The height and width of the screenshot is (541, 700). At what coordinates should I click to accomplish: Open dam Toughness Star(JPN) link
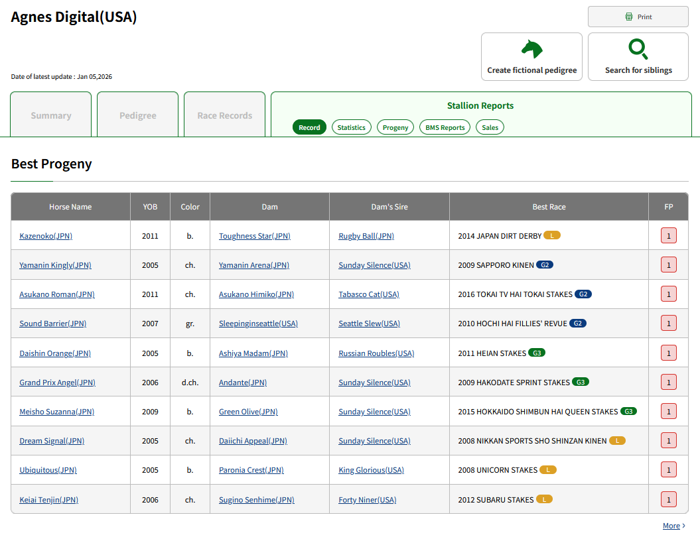tap(255, 236)
